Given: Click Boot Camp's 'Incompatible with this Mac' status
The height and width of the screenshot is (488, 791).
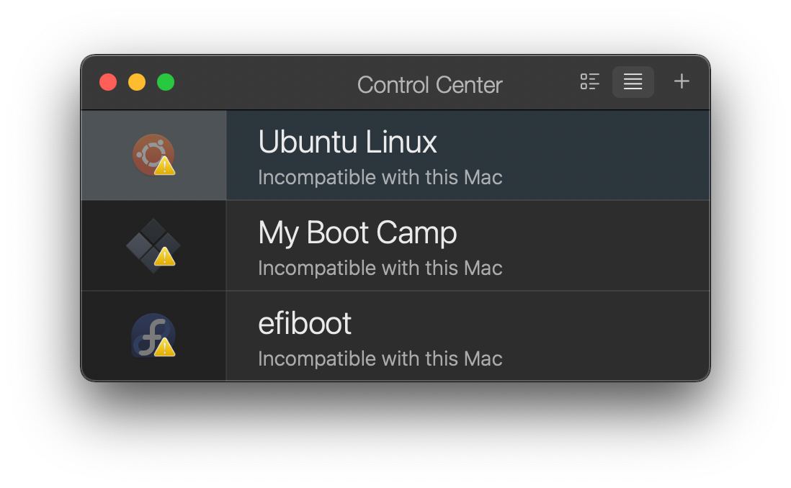Looking at the screenshot, I should tap(380, 268).
